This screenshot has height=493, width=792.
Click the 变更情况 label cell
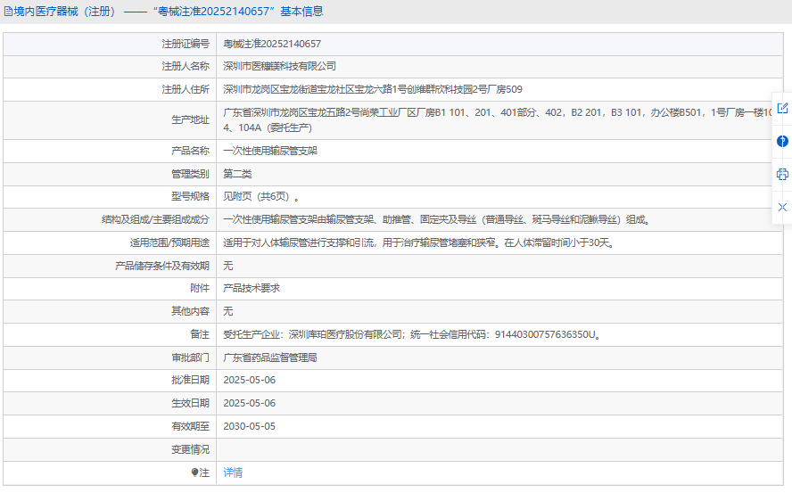(x=110, y=449)
